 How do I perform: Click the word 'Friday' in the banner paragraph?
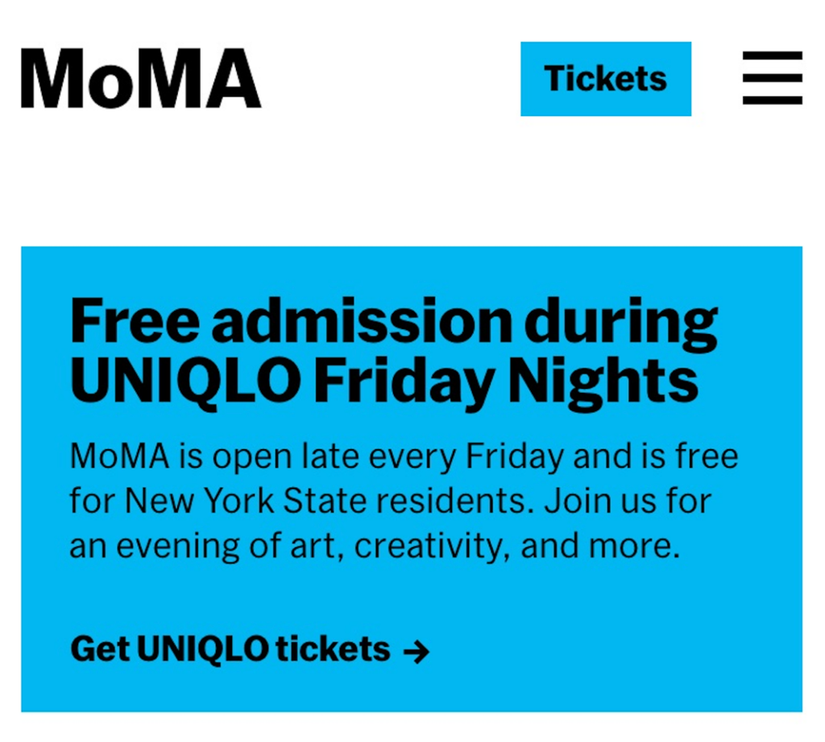pos(515,457)
